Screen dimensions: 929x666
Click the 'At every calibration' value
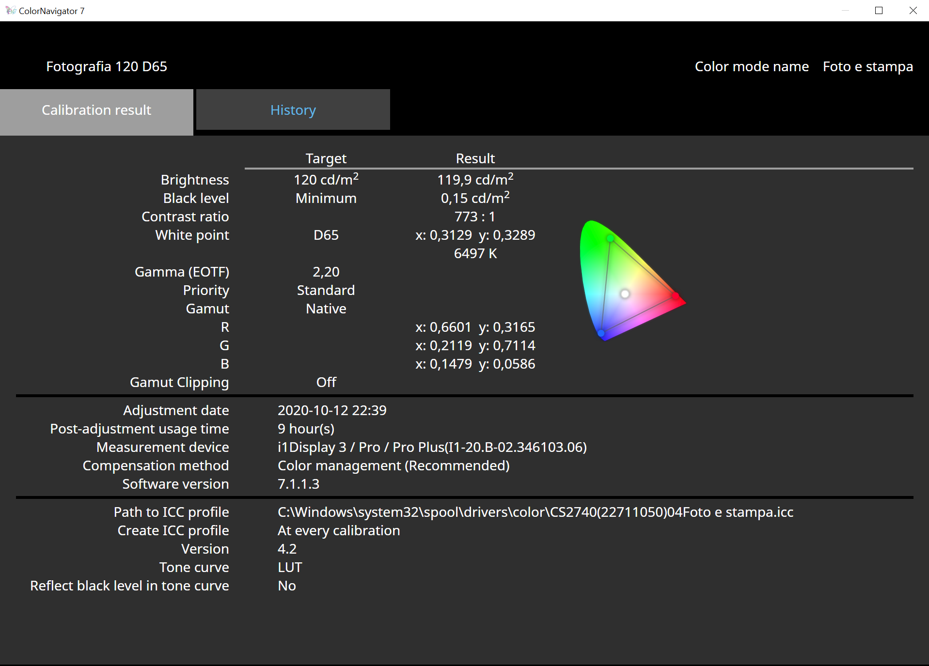[339, 530]
